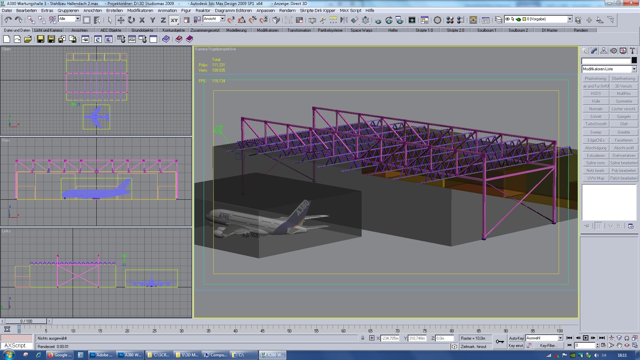Select the Move transform tool
Viewport: 640px width, 360px height.
pos(121,20)
